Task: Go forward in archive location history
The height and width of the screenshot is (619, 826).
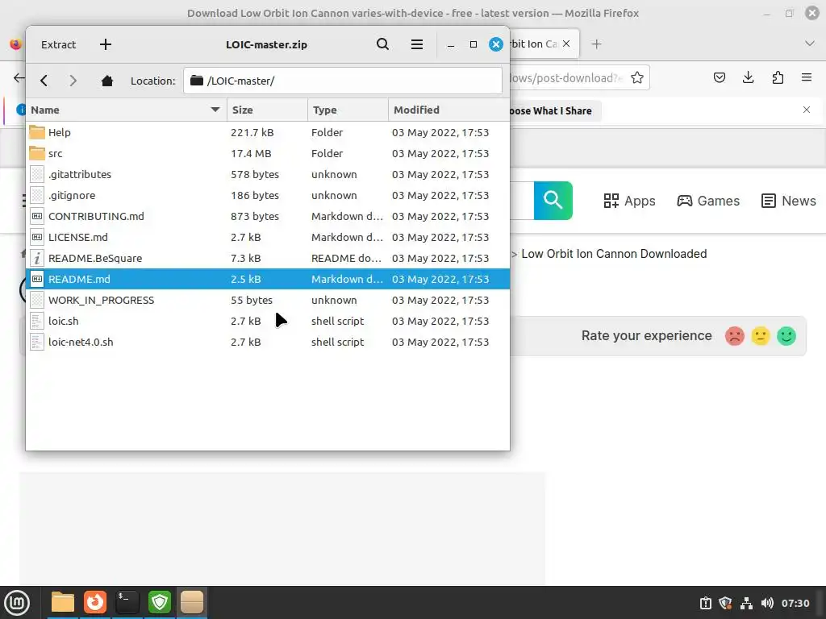Action: [73, 81]
